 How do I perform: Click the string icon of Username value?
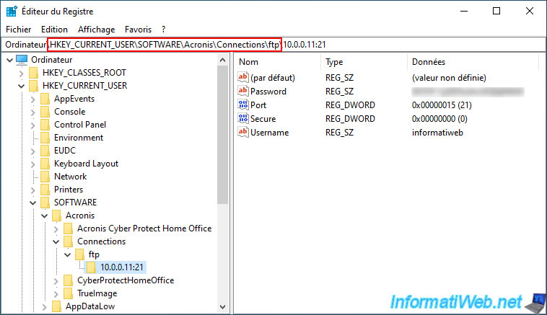coord(243,133)
